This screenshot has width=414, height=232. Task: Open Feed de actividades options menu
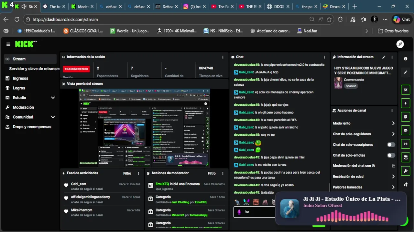click(x=138, y=173)
